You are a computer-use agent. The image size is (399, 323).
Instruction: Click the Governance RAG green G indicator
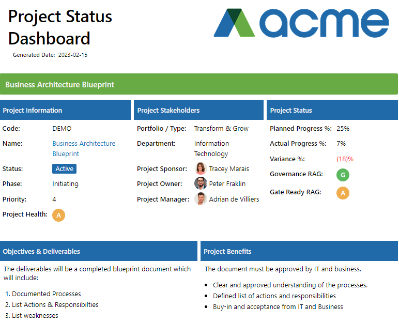click(343, 175)
